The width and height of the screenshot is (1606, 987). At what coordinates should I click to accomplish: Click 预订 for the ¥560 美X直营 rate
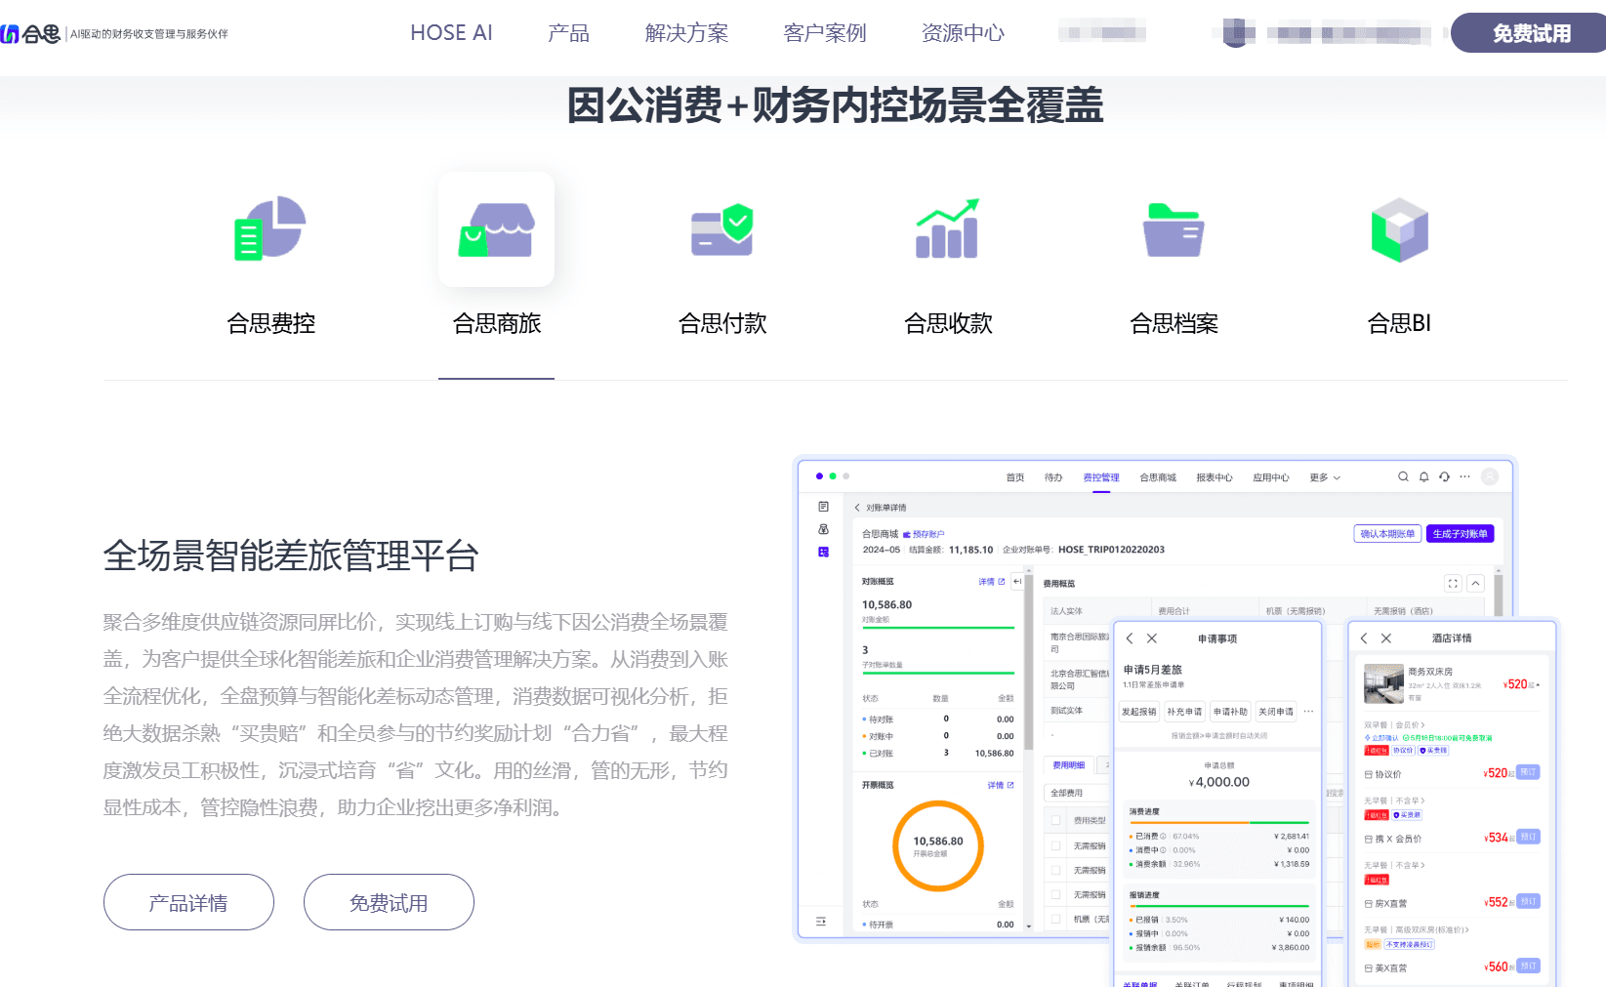pyautogui.click(x=1529, y=966)
